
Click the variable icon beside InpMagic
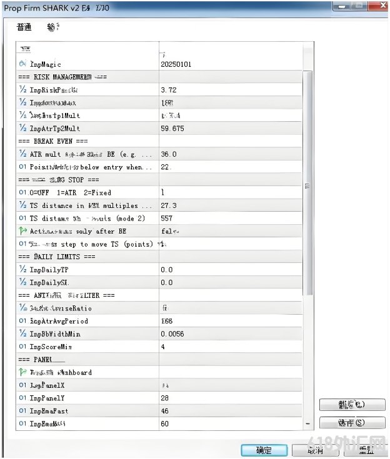(22, 64)
